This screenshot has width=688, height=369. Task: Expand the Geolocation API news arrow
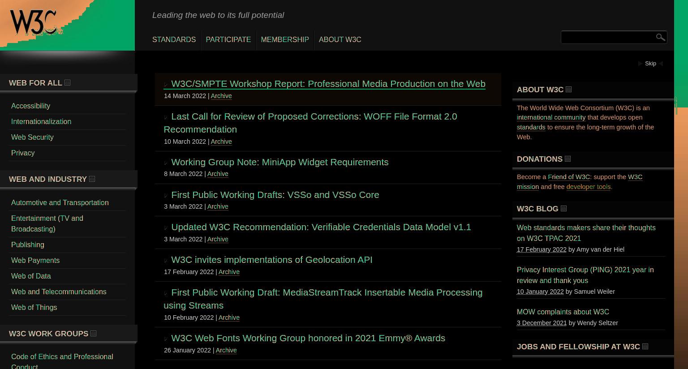[166, 261]
